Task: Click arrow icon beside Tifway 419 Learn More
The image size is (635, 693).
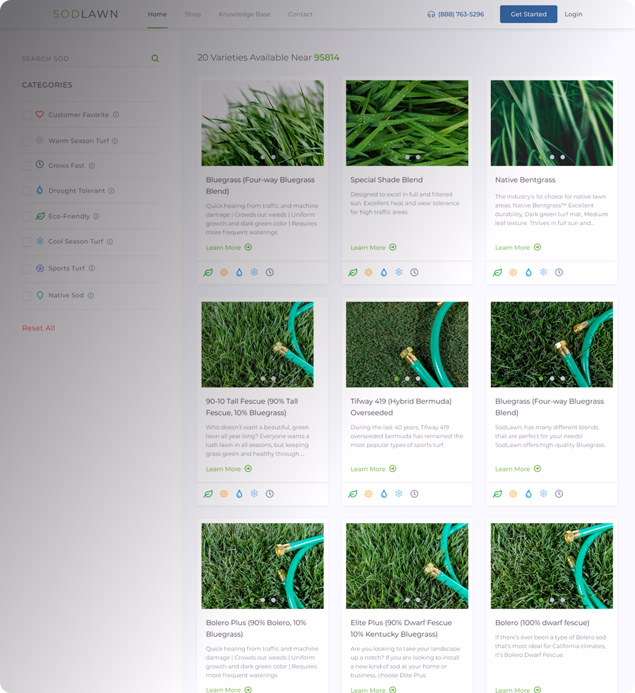Action: (x=393, y=469)
